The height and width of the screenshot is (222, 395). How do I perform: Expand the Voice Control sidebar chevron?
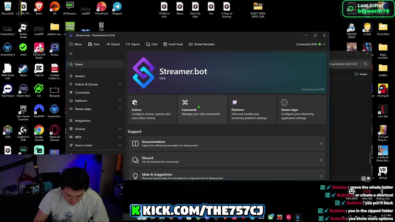click(x=120, y=145)
